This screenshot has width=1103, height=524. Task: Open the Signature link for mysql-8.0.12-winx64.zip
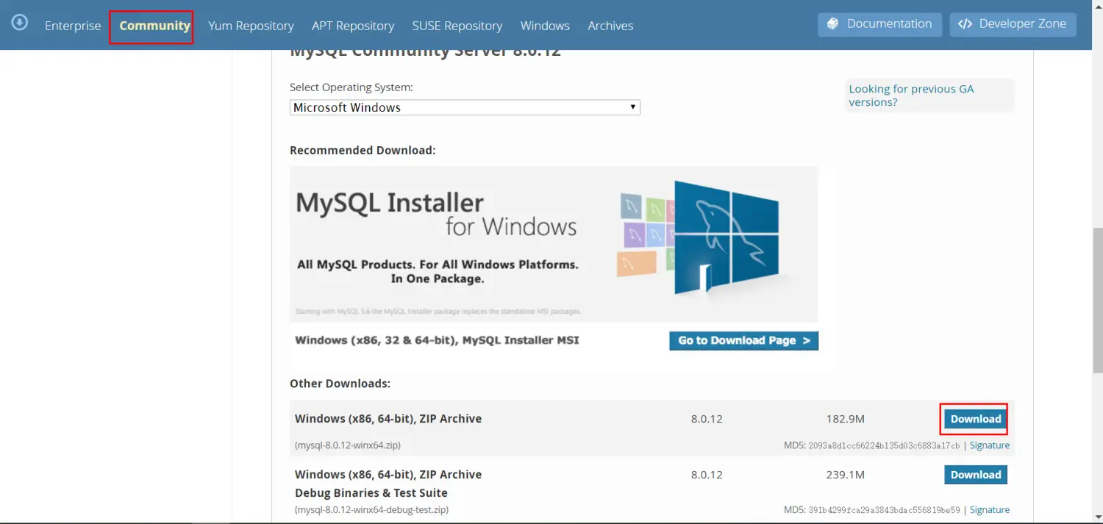(x=990, y=445)
